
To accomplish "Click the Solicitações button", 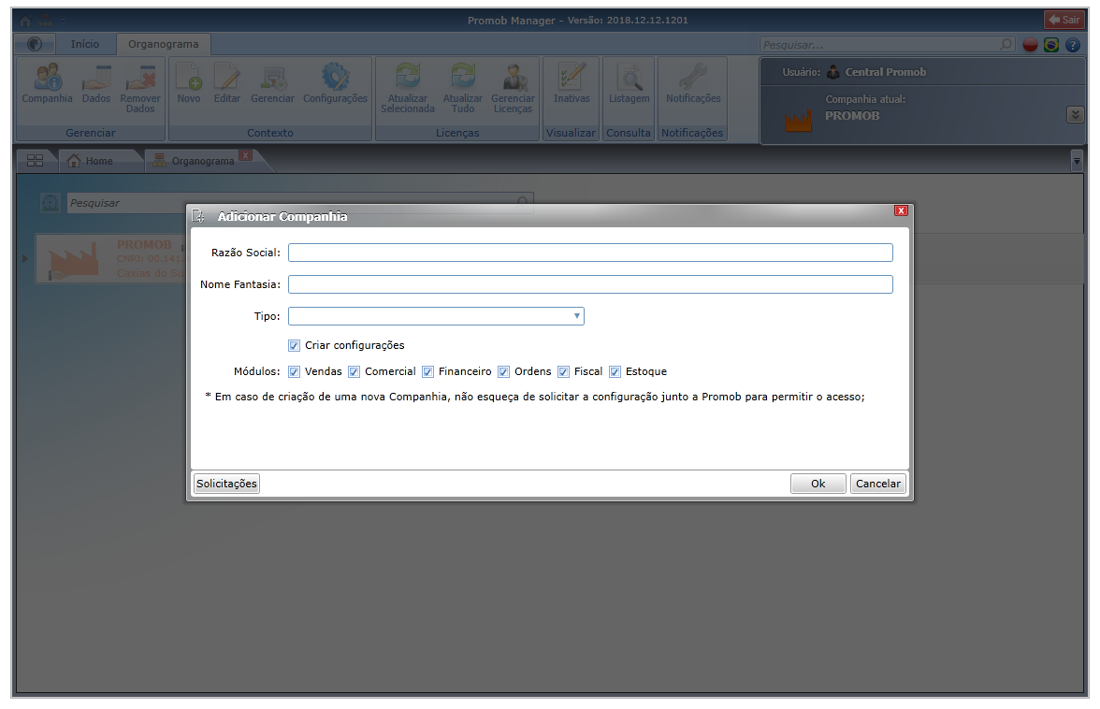I will pos(226,484).
